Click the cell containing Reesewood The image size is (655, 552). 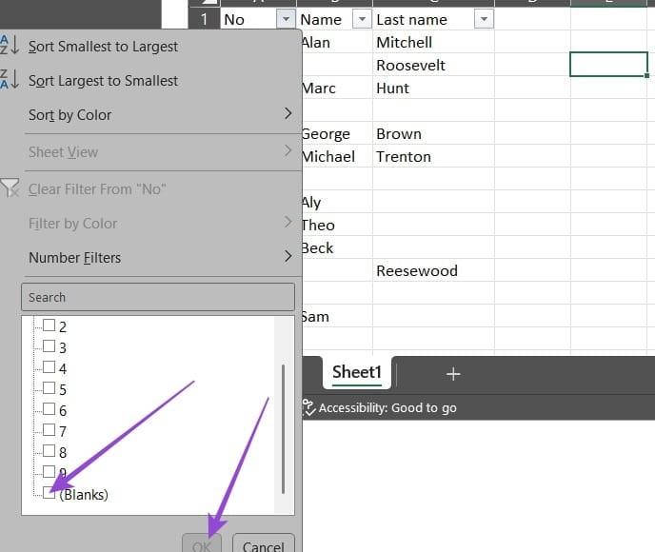coord(433,270)
